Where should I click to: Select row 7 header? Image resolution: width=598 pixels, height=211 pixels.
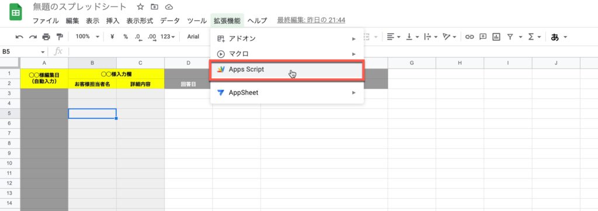(x=10, y=133)
